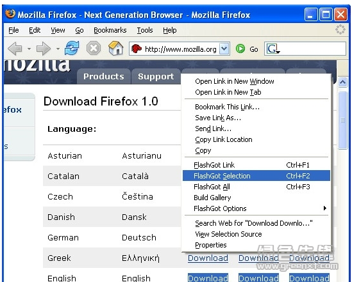
Task: Open the Help menu
Action: (x=170, y=30)
